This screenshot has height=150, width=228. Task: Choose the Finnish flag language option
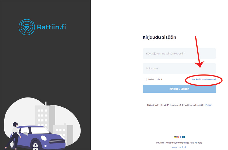point(181,137)
